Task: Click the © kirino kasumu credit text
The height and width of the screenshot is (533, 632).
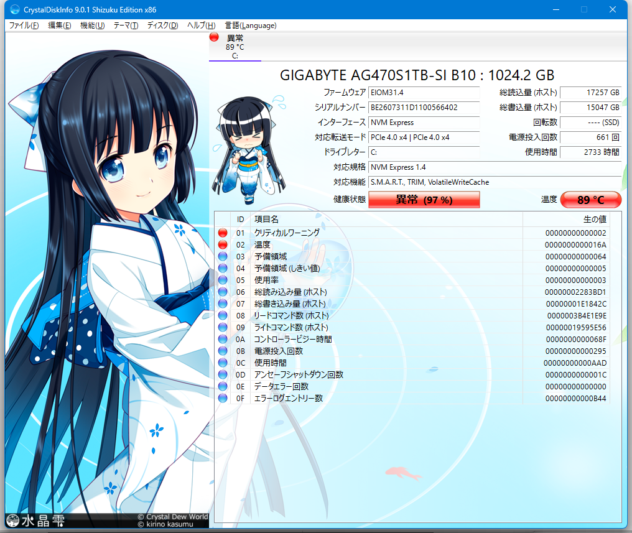Action: [165, 524]
